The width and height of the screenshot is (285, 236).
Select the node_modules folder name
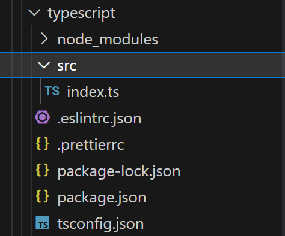[x=108, y=40]
